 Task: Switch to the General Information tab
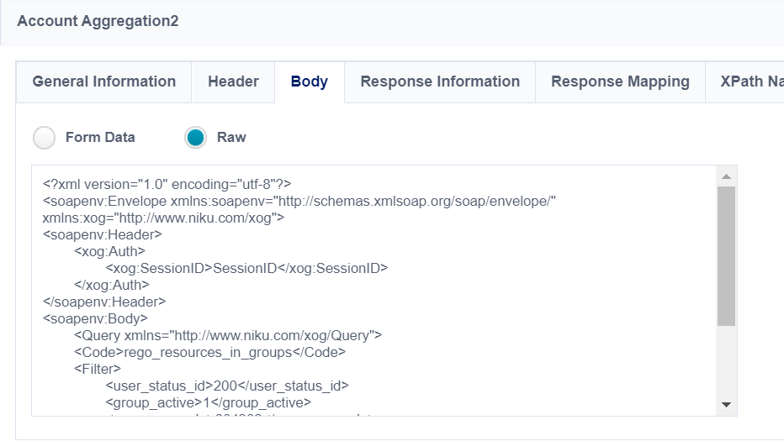pos(103,82)
